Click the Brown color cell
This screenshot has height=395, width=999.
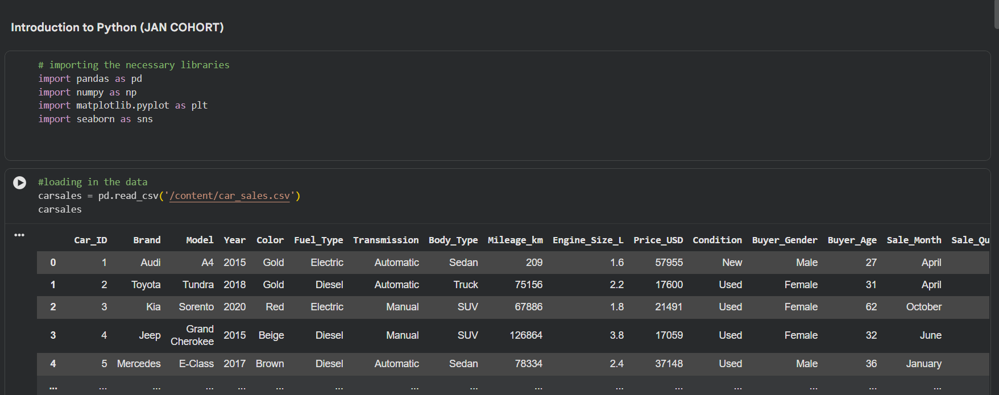[x=270, y=364]
